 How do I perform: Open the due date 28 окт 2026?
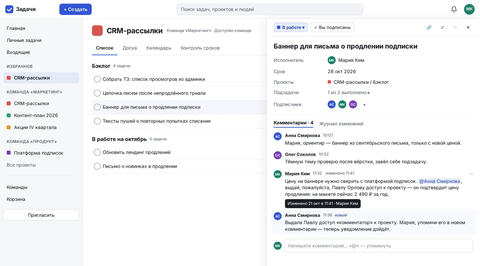click(342, 71)
